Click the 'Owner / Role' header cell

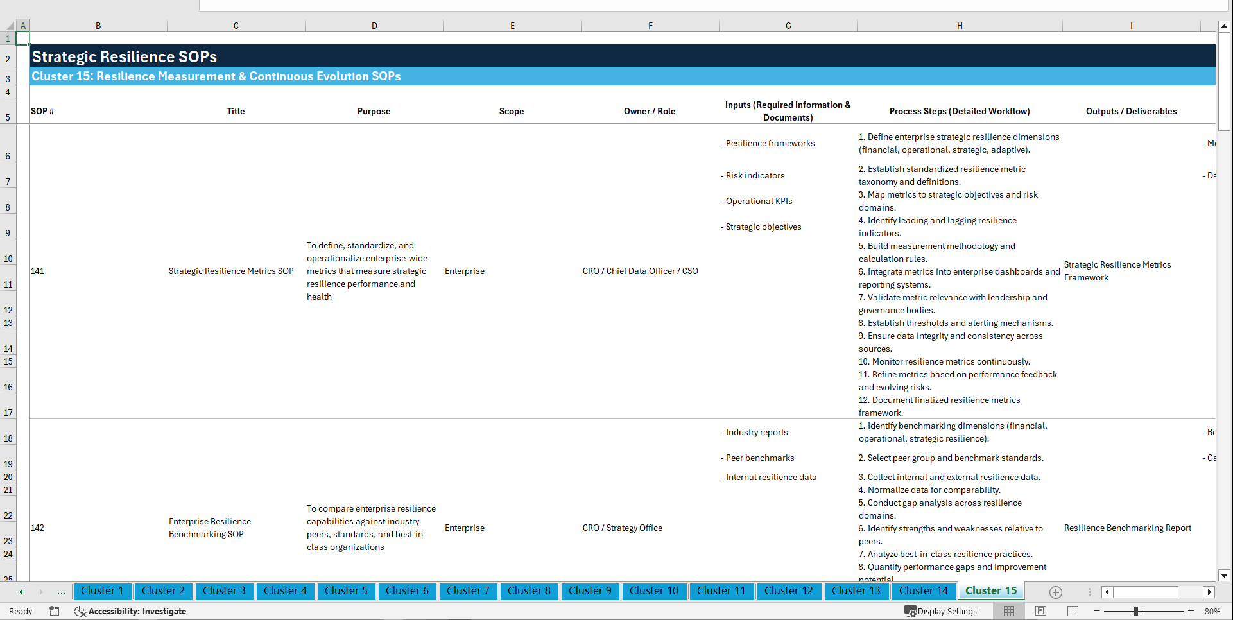(650, 111)
